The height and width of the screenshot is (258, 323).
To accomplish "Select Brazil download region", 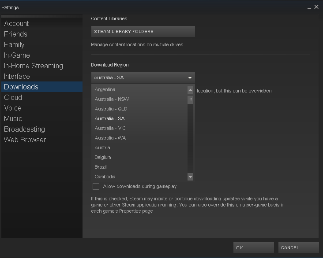I will point(139,167).
